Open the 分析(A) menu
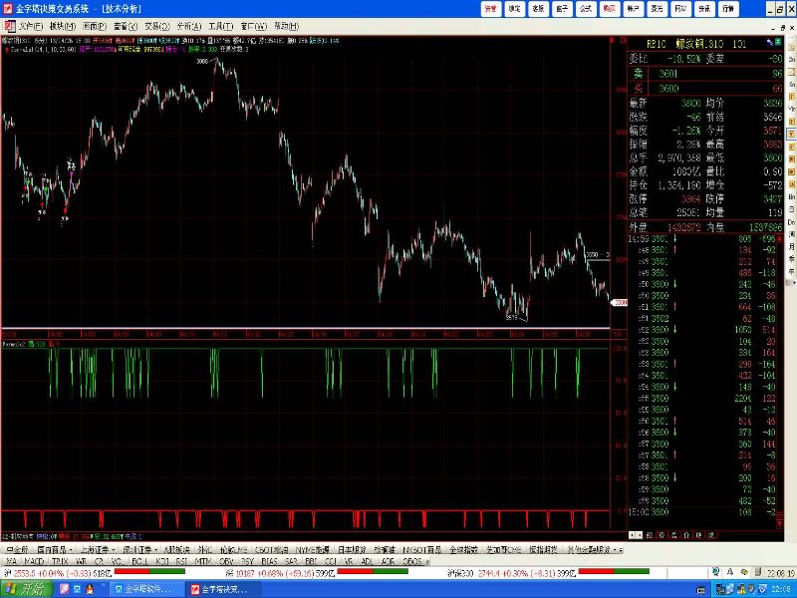This screenshot has height=598, width=797. pyautogui.click(x=189, y=26)
